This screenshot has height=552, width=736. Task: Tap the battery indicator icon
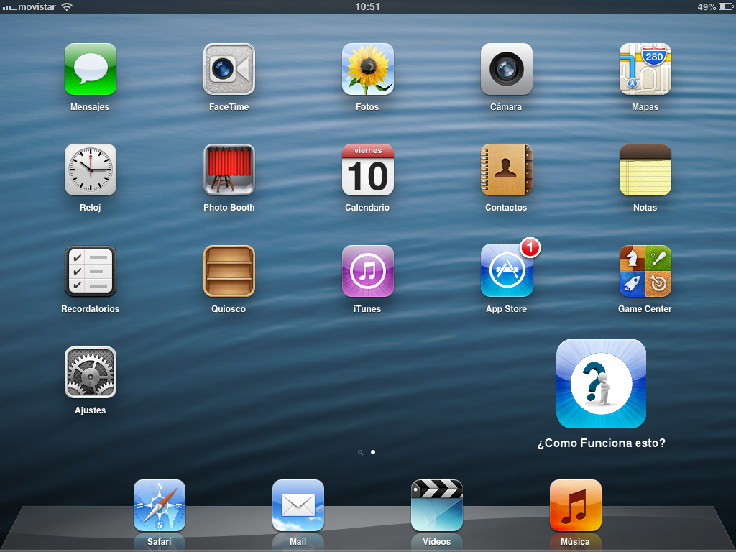tap(726, 6)
